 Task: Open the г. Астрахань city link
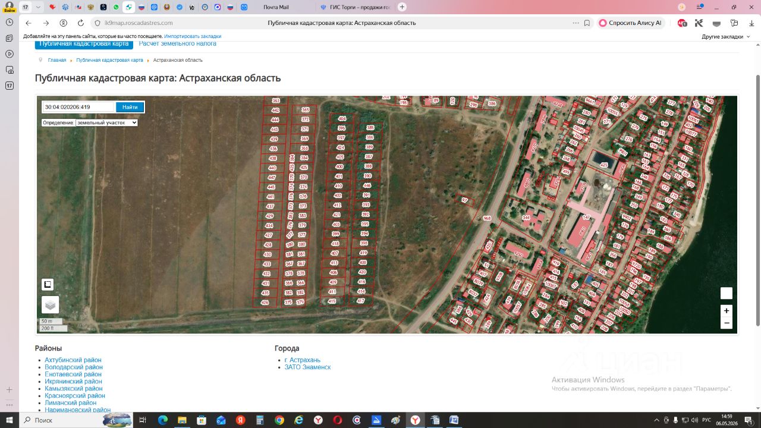pos(302,360)
